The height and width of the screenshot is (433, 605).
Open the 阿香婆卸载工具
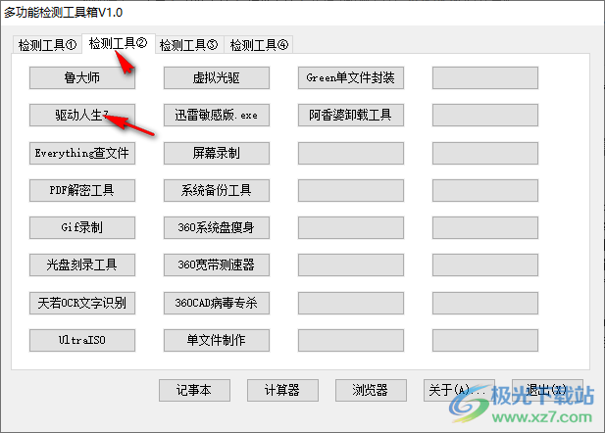click(x=351, y=115)
